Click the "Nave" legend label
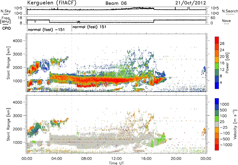 (226, 21)
